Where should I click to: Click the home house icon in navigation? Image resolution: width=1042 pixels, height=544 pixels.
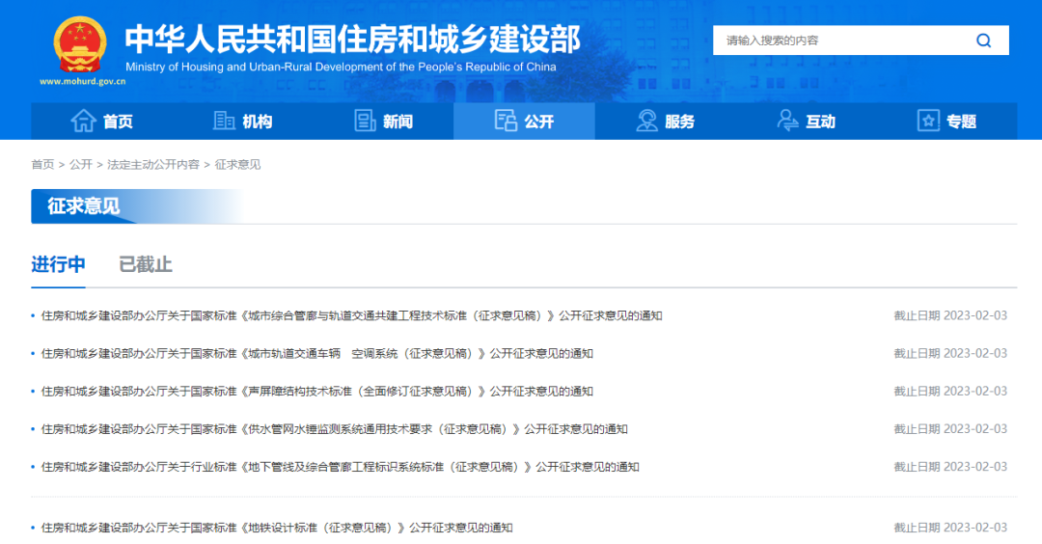point(84,121)
